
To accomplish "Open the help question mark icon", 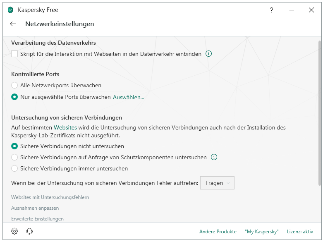I will point(271,10).
